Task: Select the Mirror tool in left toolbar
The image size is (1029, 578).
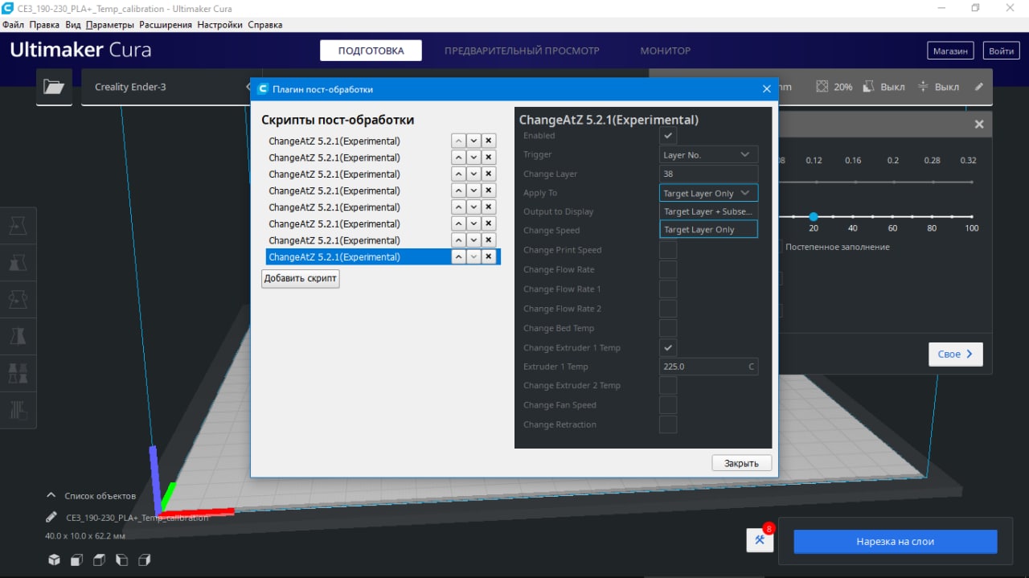Action: click(18, 336)
